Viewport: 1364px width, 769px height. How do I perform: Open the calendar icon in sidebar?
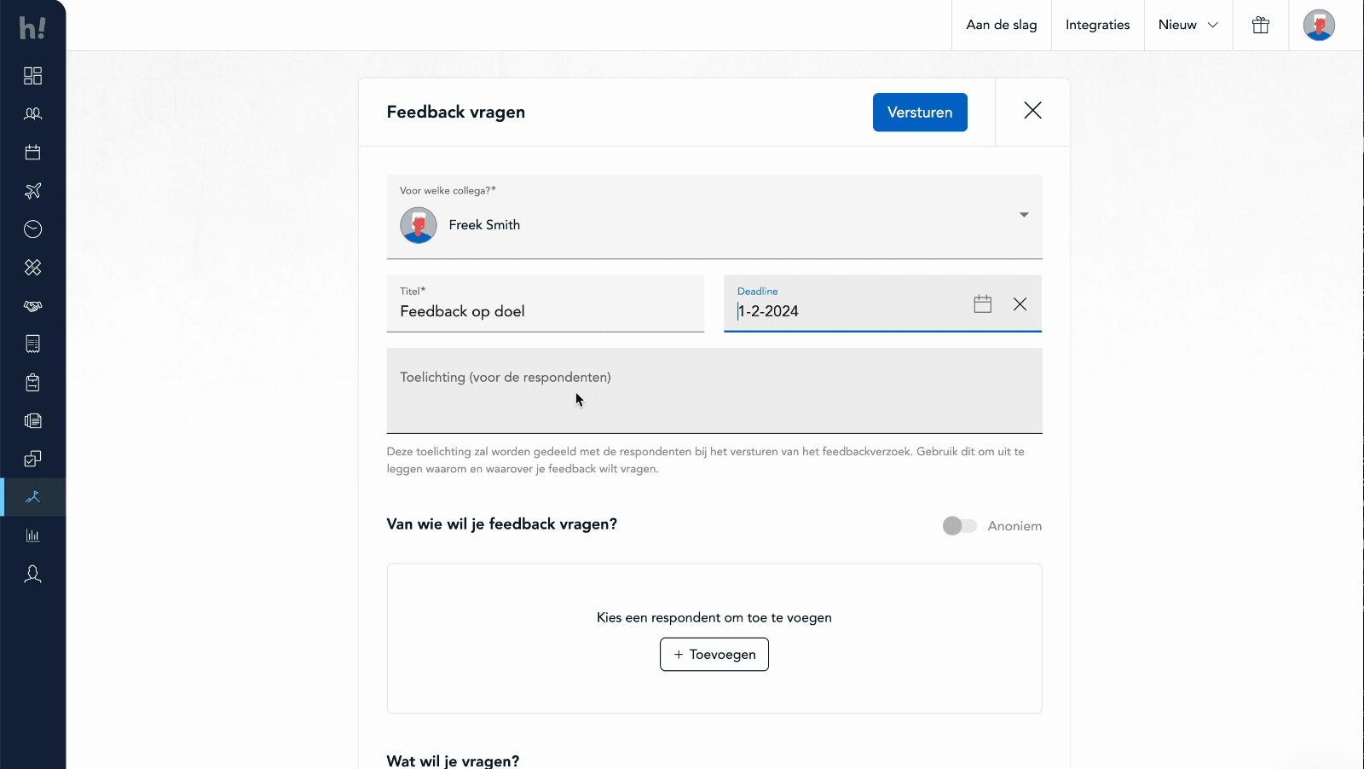[x=32, y=153]
